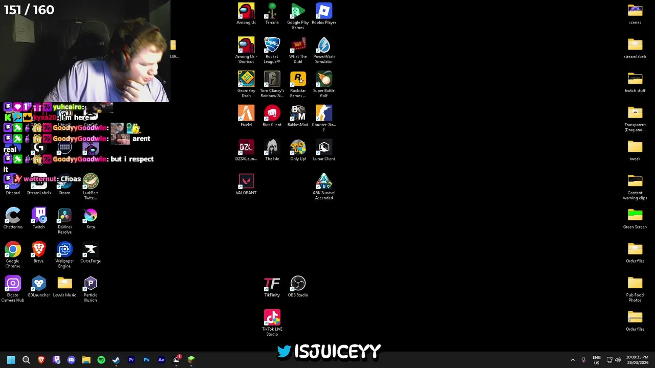Open Spotify from the taskbar
Viewport: 655px width, 368px height.
coord(101,360)
